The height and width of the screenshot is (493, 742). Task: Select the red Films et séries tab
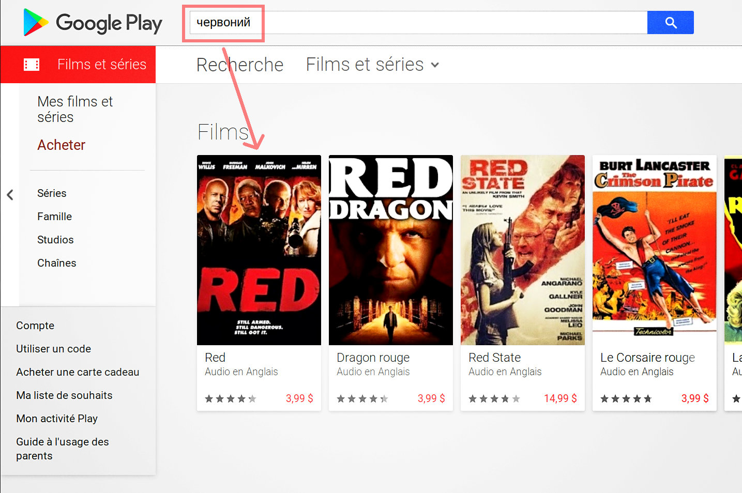pyautogui.click(x=78, y=65)
